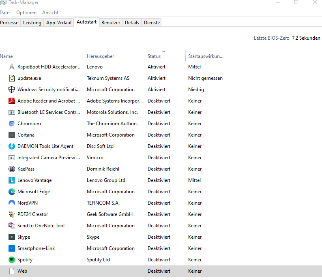Click the update.exe green icon
322x280 pixels.
pyautogui.click(x=12, y=78)
